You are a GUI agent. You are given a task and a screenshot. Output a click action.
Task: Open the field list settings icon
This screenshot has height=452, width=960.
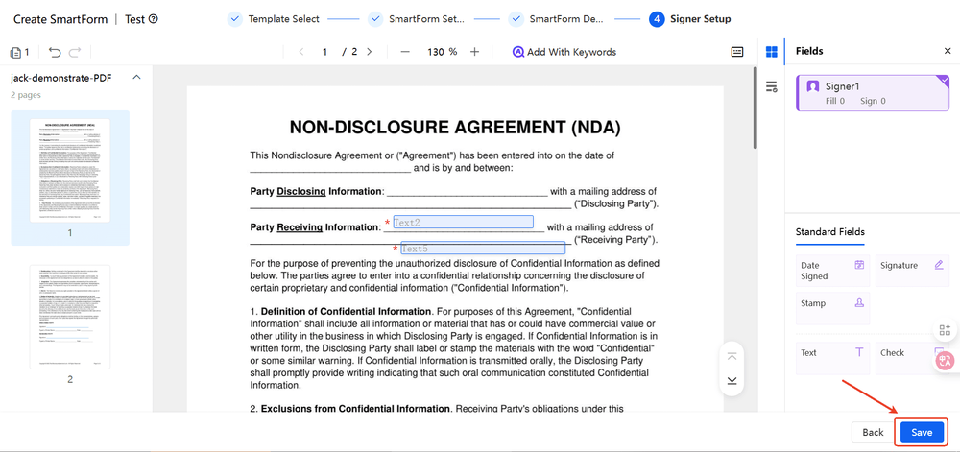point(771,87)
